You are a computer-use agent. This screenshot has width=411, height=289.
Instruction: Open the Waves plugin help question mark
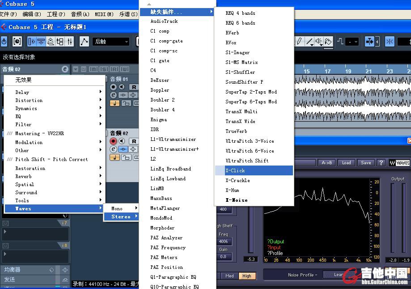point(381,162)
